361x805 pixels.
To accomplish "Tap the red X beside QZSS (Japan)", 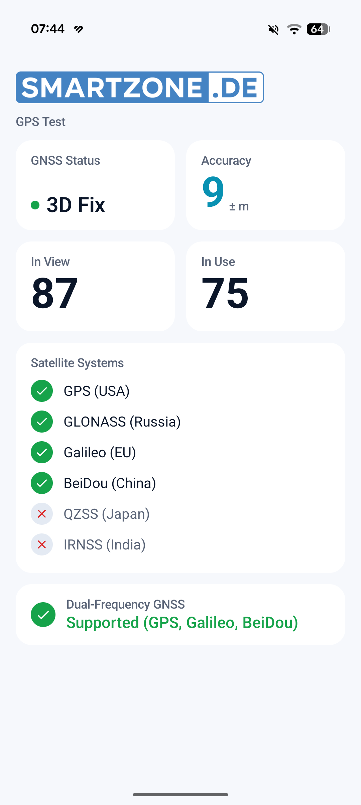I will pos(42,514).
